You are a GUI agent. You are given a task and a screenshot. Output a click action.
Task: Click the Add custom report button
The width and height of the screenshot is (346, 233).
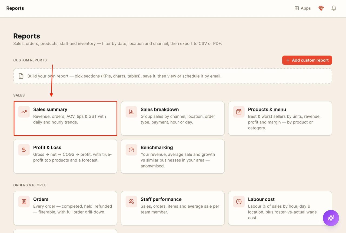pyautogui.click(x=307, y=60)
